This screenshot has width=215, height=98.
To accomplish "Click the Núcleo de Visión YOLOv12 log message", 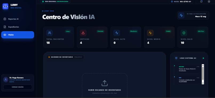I will [x=187, y=70].
